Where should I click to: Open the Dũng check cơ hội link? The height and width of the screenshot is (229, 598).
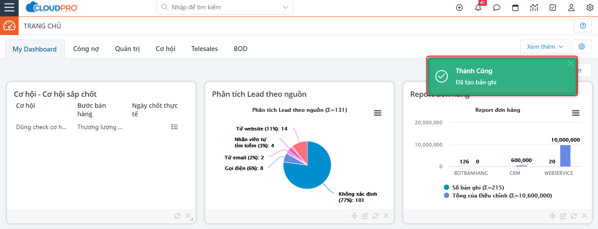(x=41, y=127)
